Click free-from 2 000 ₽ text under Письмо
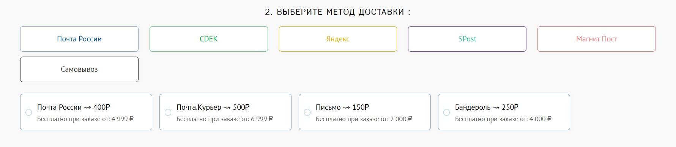Screen dimensions: 676x147 point(364,119)
